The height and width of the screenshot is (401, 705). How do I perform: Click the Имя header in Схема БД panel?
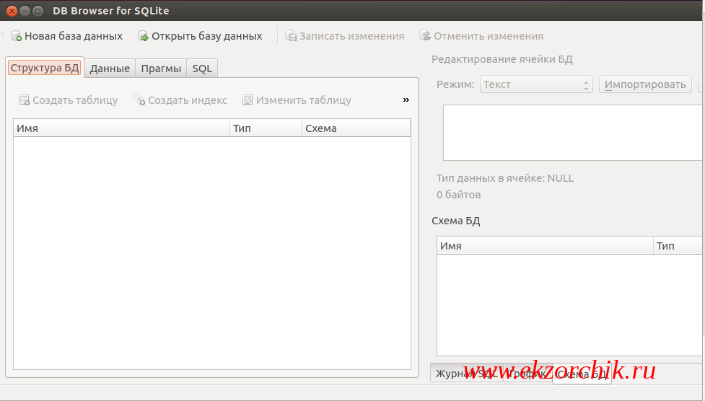point(545,246)
